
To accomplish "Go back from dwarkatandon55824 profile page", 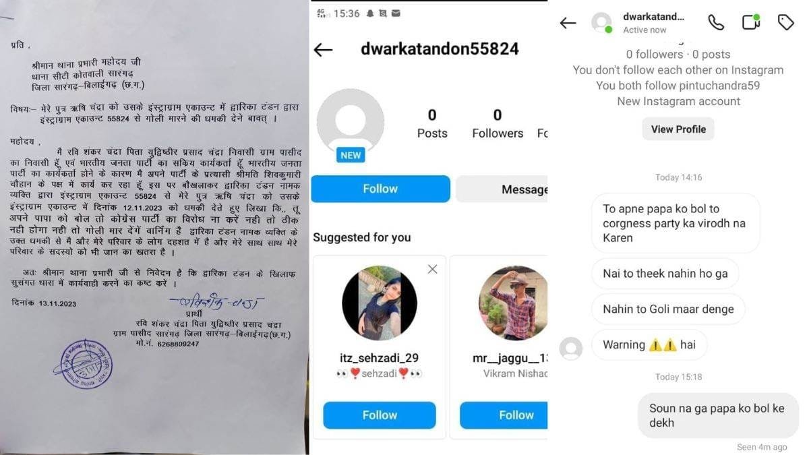I will (x=324, y=50).
